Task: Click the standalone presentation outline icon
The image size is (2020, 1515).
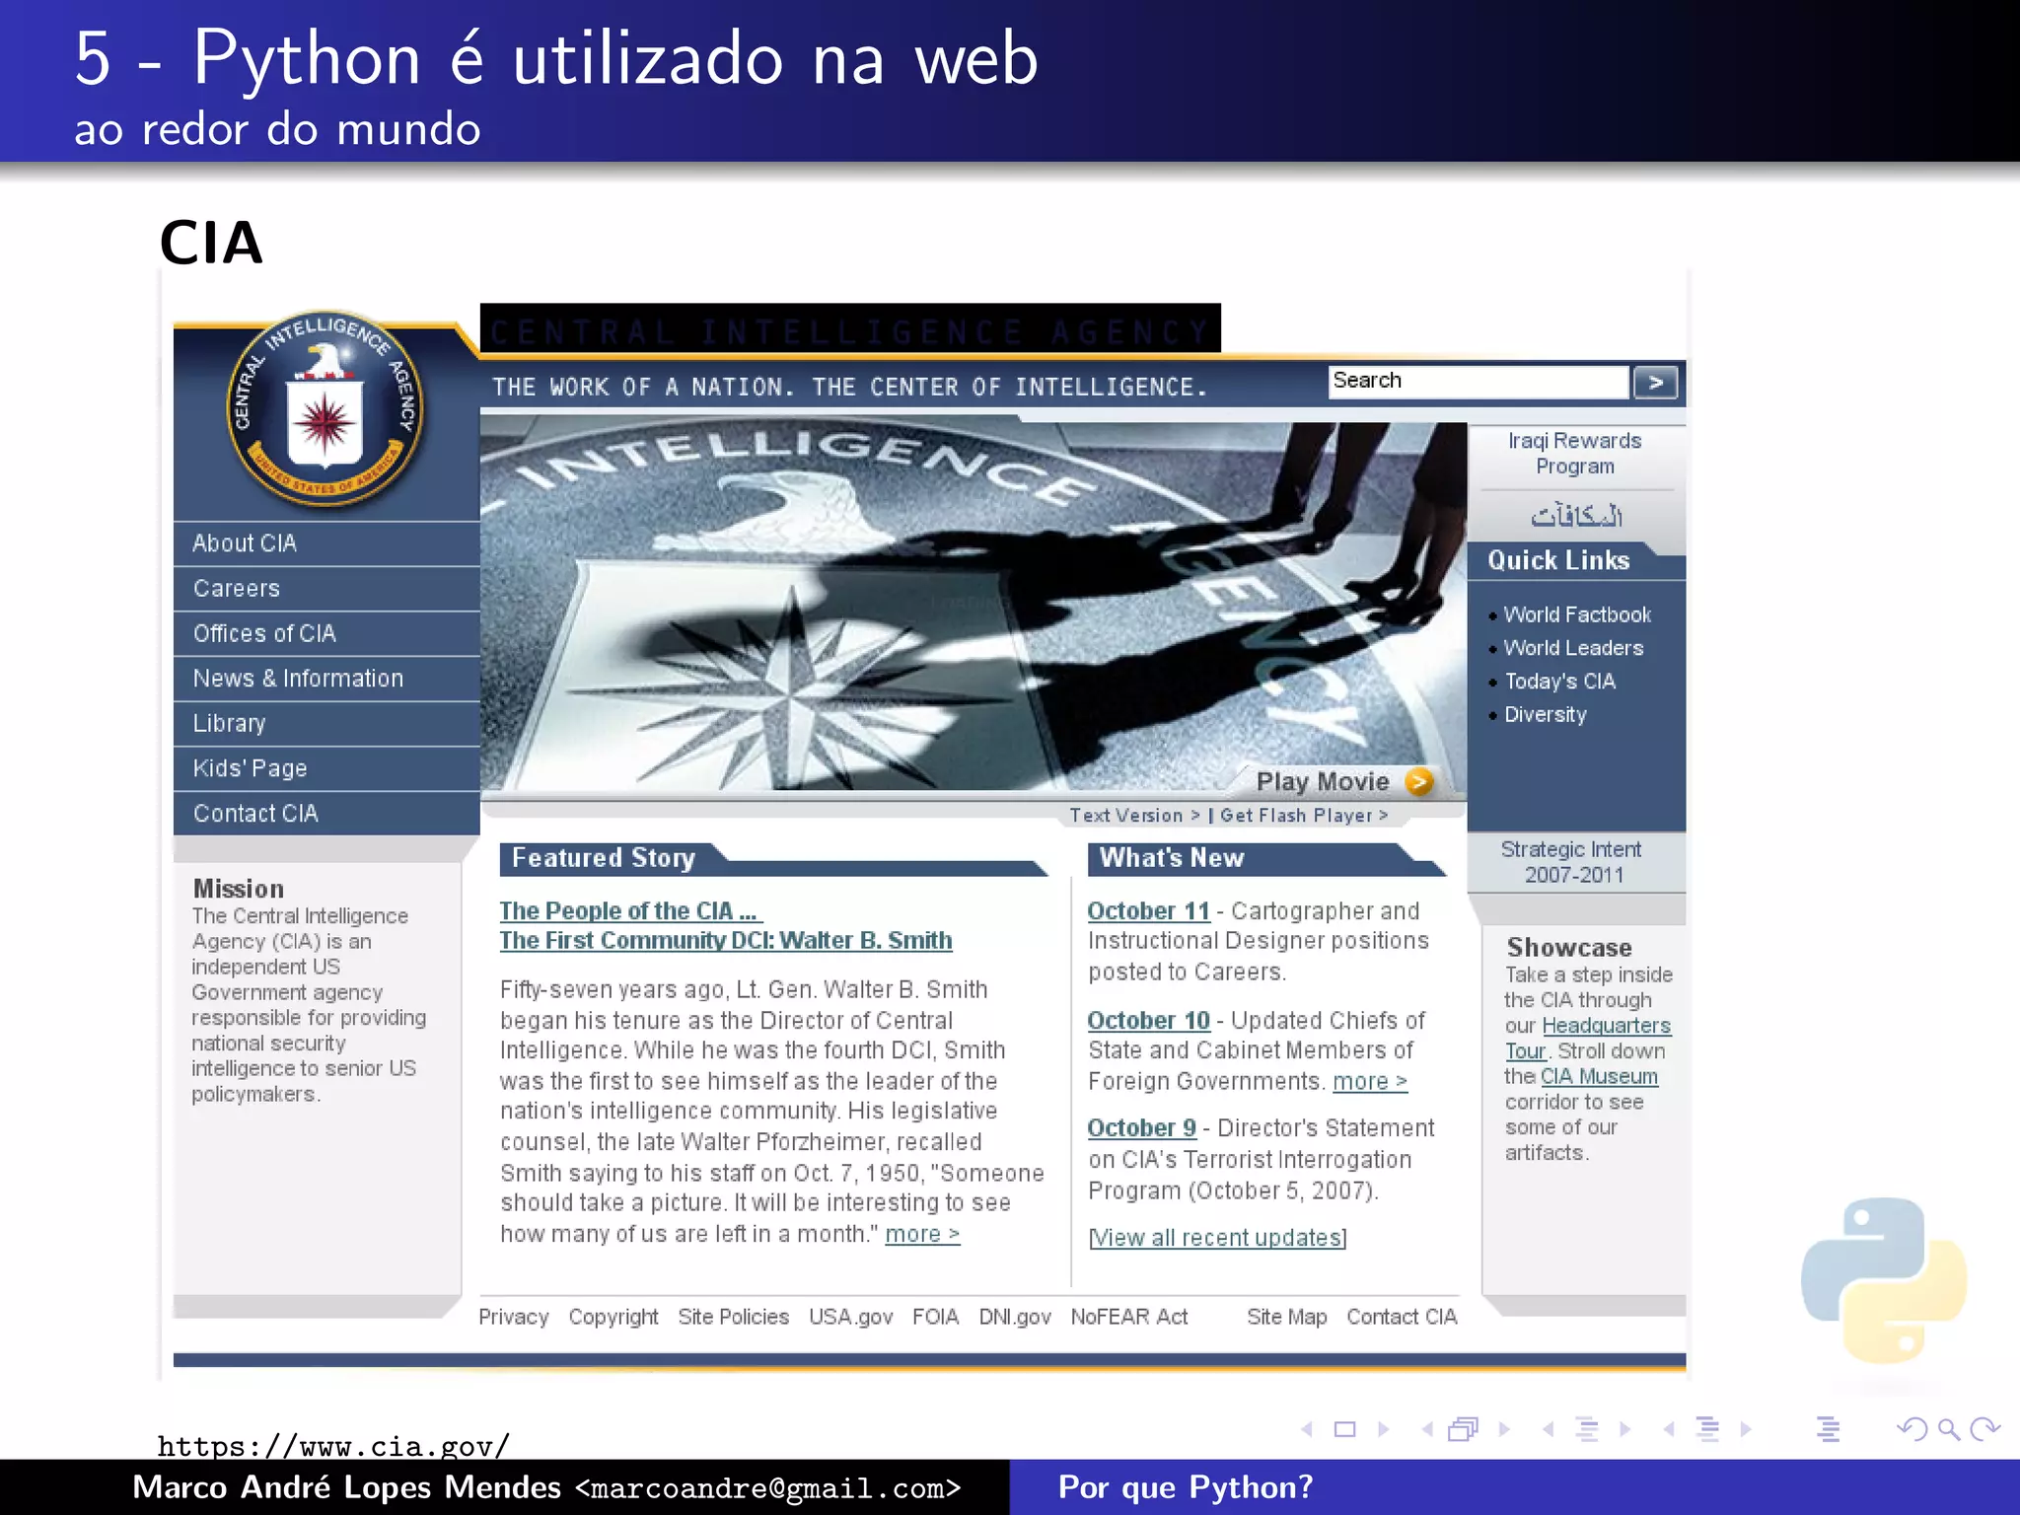Action: click(1828, 1429)
